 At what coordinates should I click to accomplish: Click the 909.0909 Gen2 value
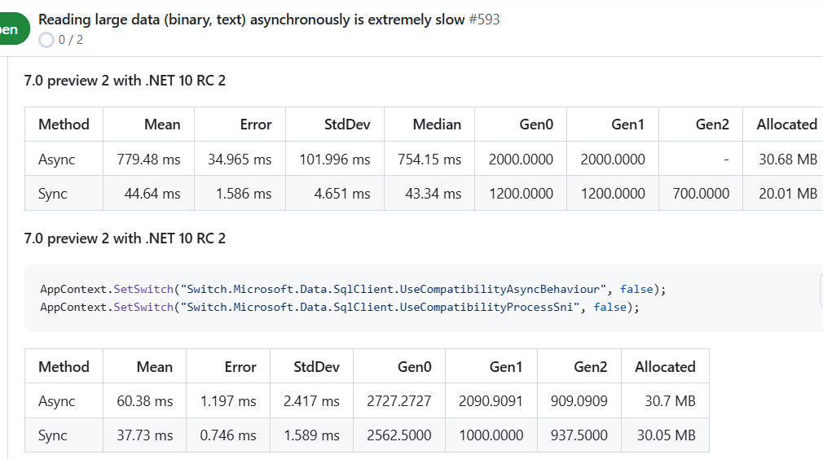pos(579,401)
